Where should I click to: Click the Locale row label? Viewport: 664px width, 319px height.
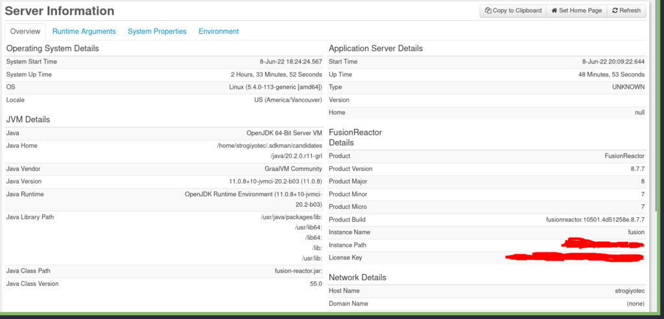[16, 100]
